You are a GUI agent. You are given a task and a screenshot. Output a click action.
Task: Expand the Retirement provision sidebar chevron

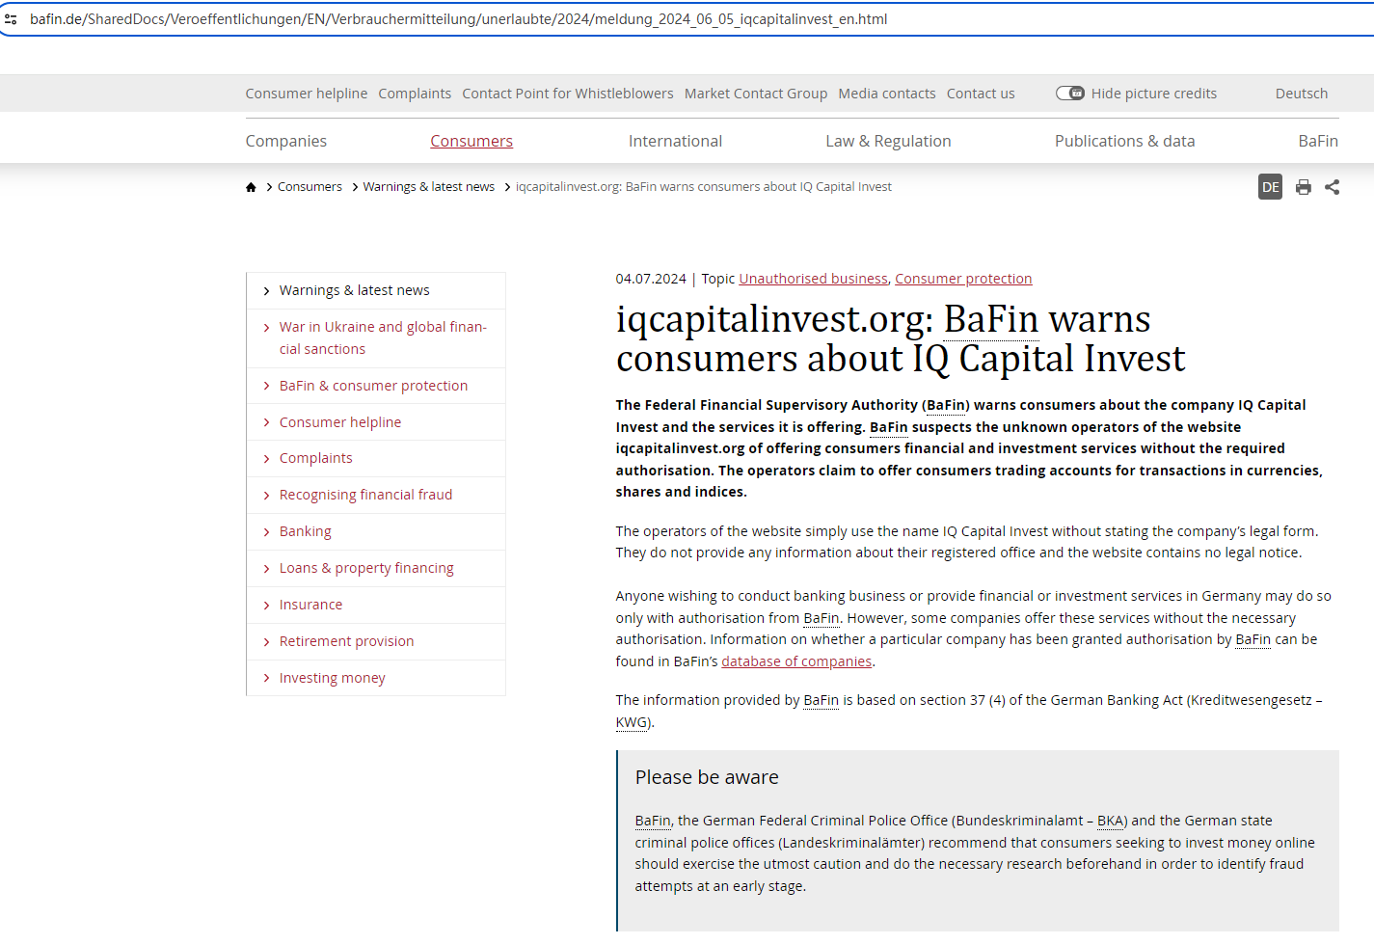(267, 642)
